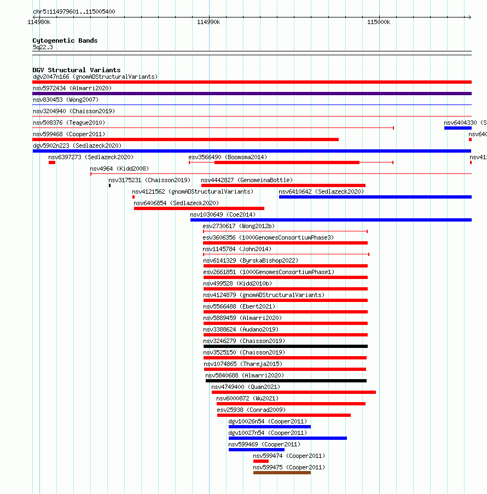This screenshot has width=487, height=494.
Task: Click the small nsv6397273 Sedlazeck2020 red feature
Action: point(52,162)
